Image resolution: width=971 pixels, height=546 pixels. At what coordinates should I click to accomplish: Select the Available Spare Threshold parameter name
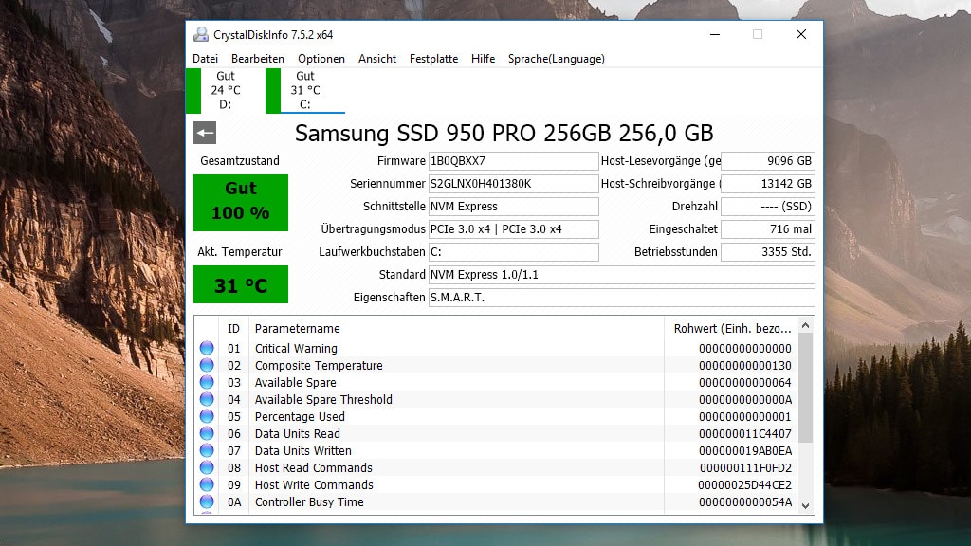point(323,399)
